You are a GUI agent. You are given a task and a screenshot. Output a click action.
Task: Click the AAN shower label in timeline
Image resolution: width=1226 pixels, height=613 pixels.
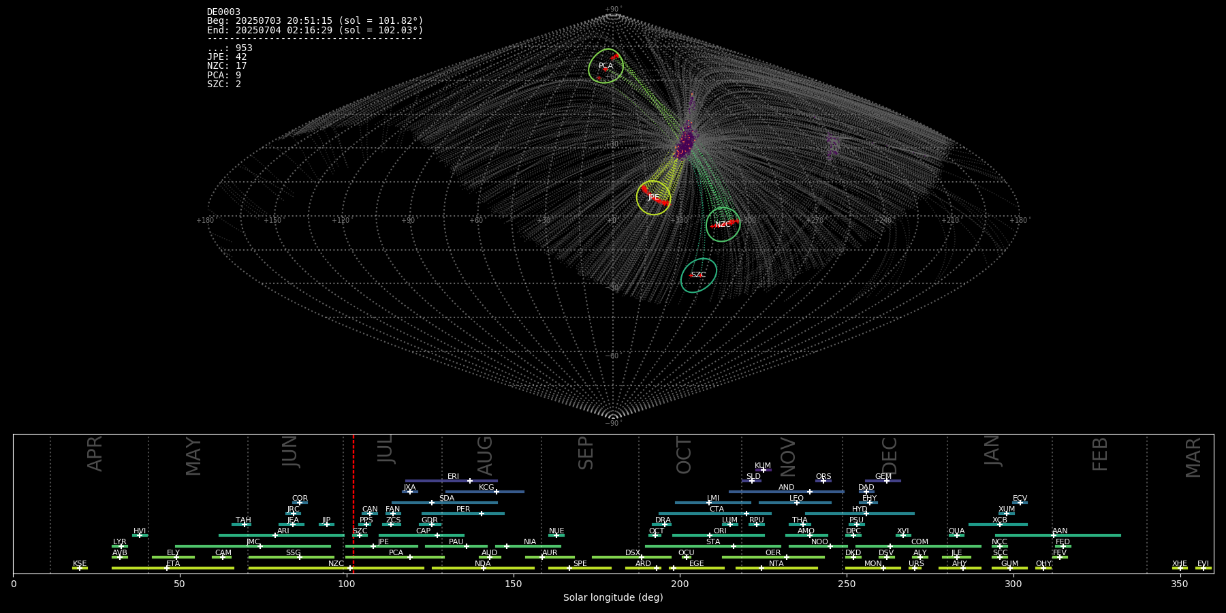click(1060, 531)
